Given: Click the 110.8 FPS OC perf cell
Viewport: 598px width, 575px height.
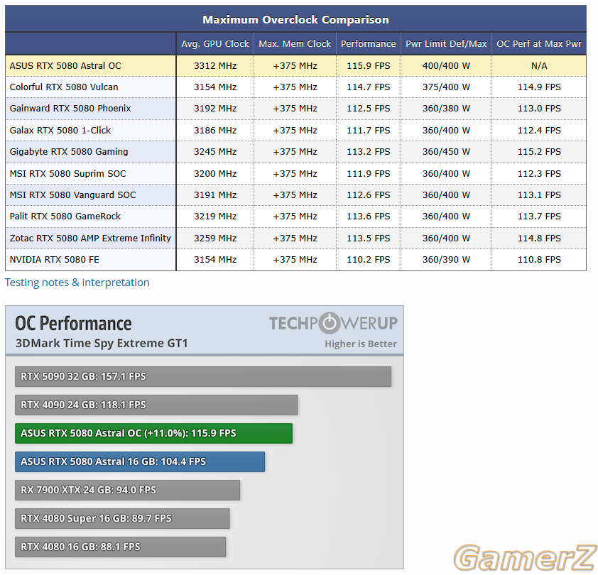Looking at the screenshot, I should (x=539, y=260).
